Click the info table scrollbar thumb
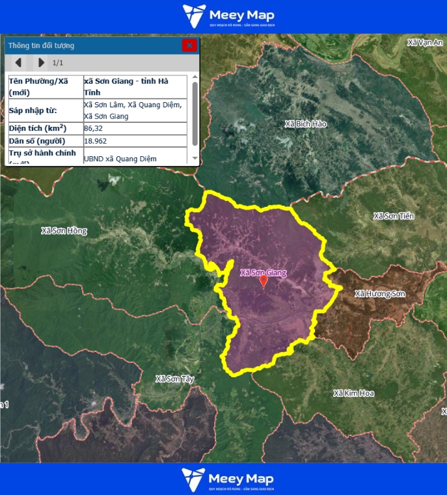 (x=195, y=114)
